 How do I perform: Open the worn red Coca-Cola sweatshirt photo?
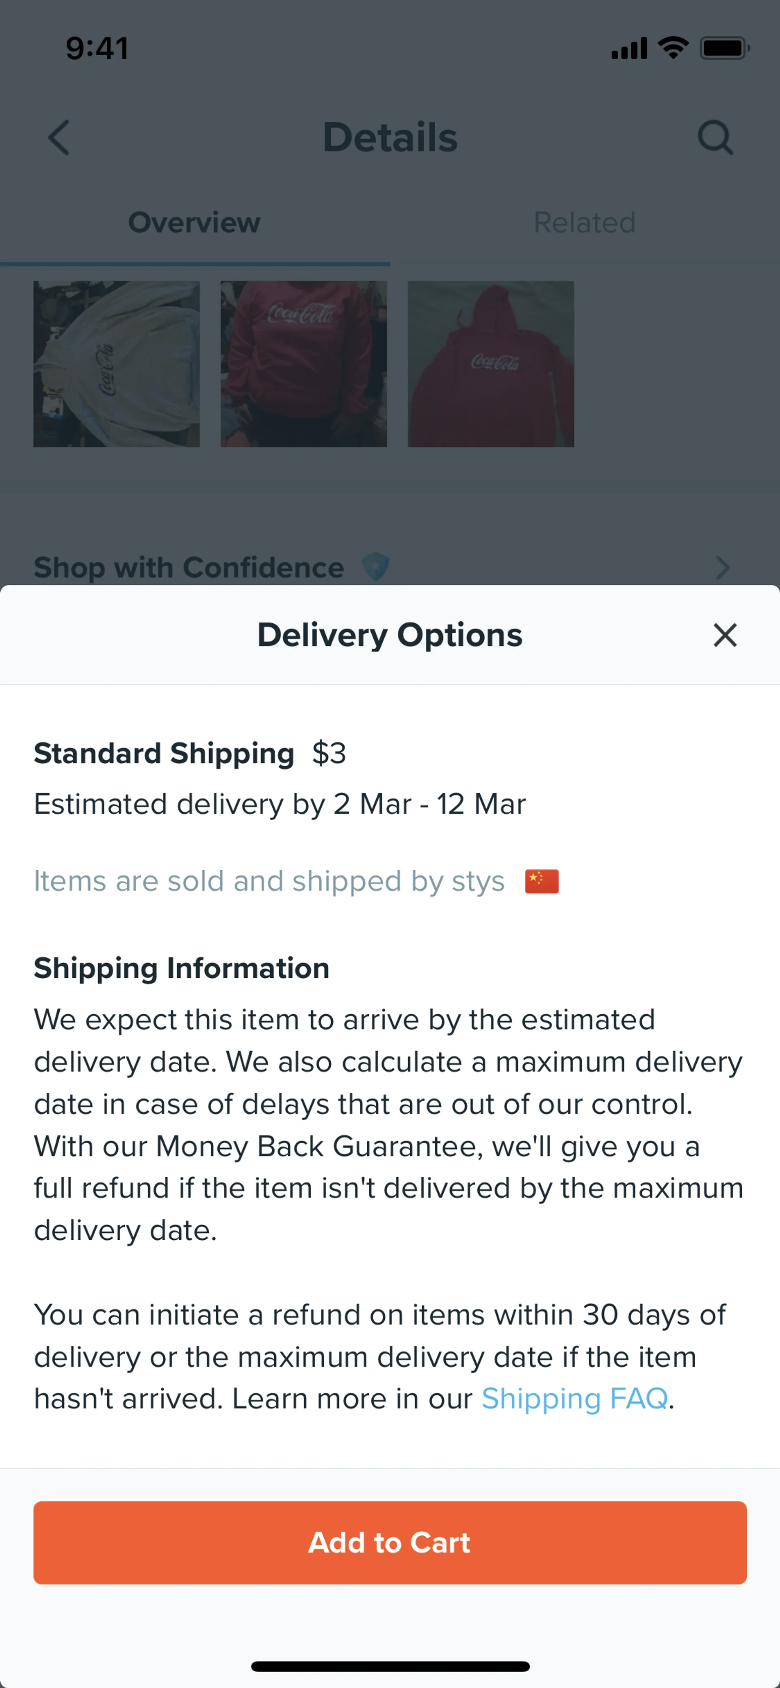click(303, 364)
